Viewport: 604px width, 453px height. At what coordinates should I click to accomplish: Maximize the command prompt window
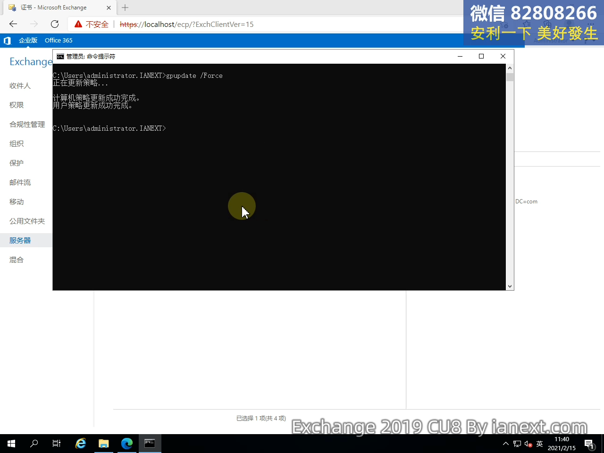tap(481, 56)
